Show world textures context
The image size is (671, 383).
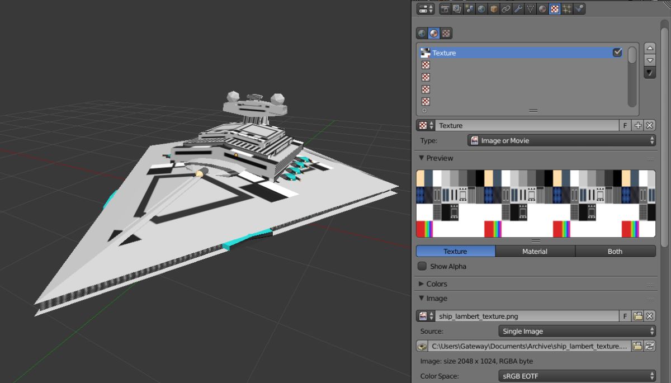422,33
